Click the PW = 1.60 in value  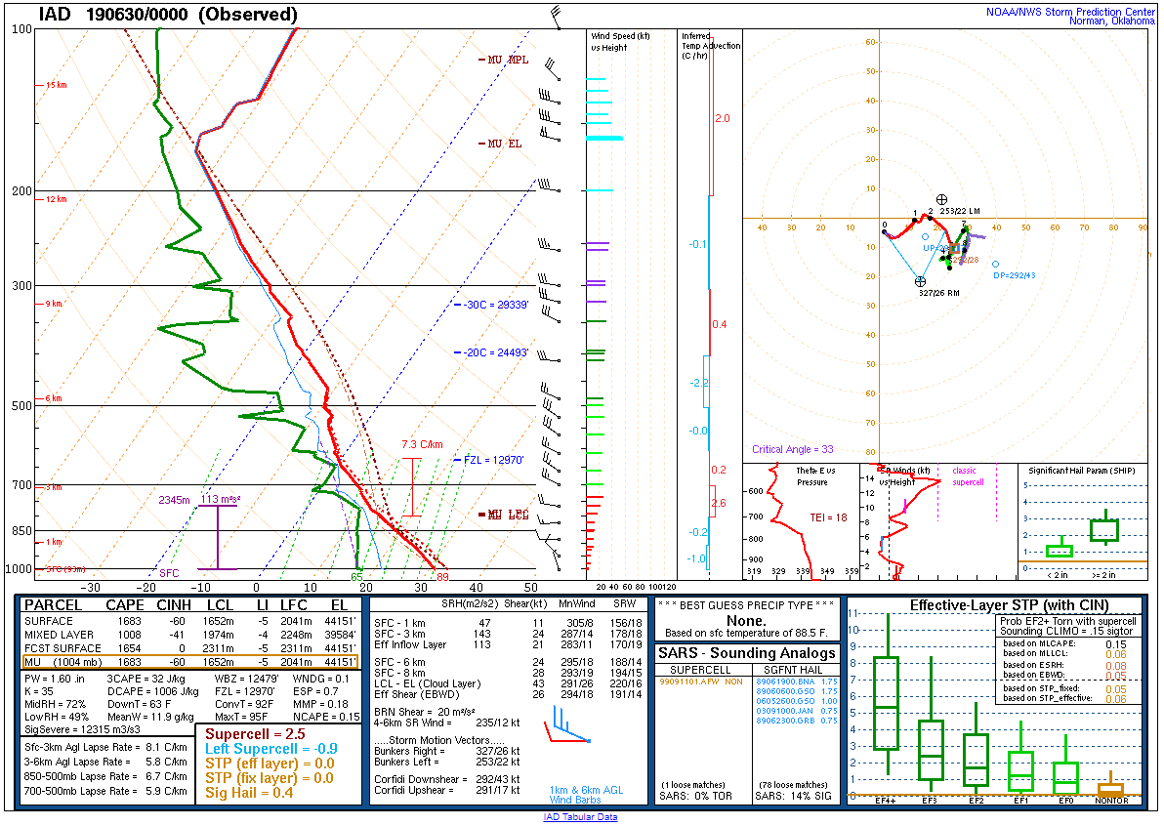click(55, 679)
